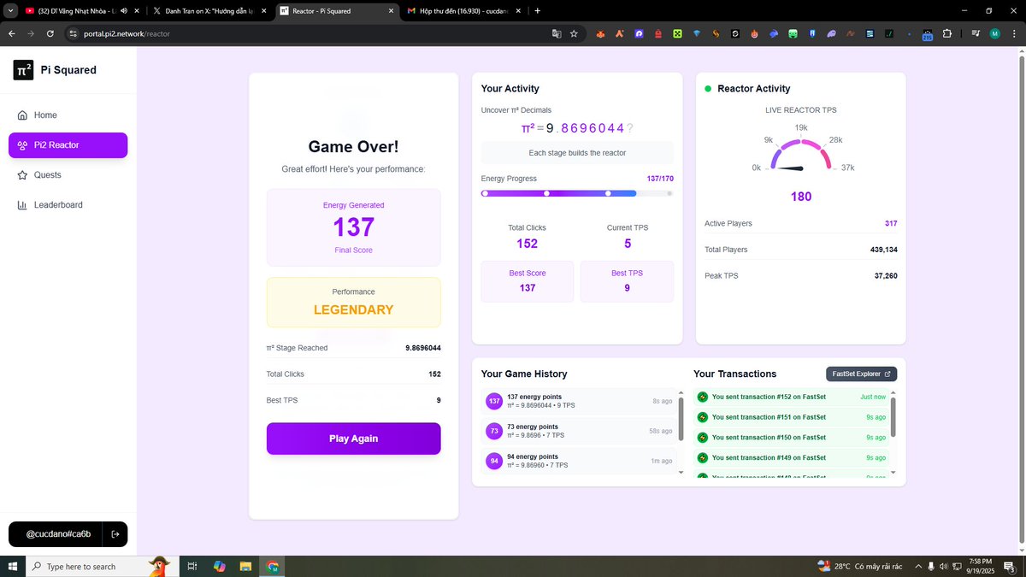Click the Best TPS card

[627, 281]
